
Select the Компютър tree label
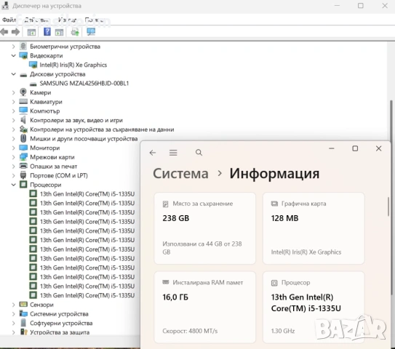click(x=45, y=111)
